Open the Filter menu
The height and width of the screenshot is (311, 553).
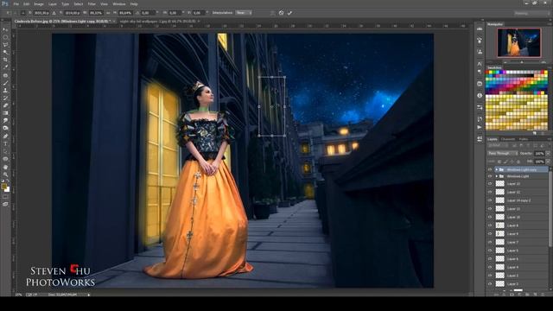[x=92, y=3]
